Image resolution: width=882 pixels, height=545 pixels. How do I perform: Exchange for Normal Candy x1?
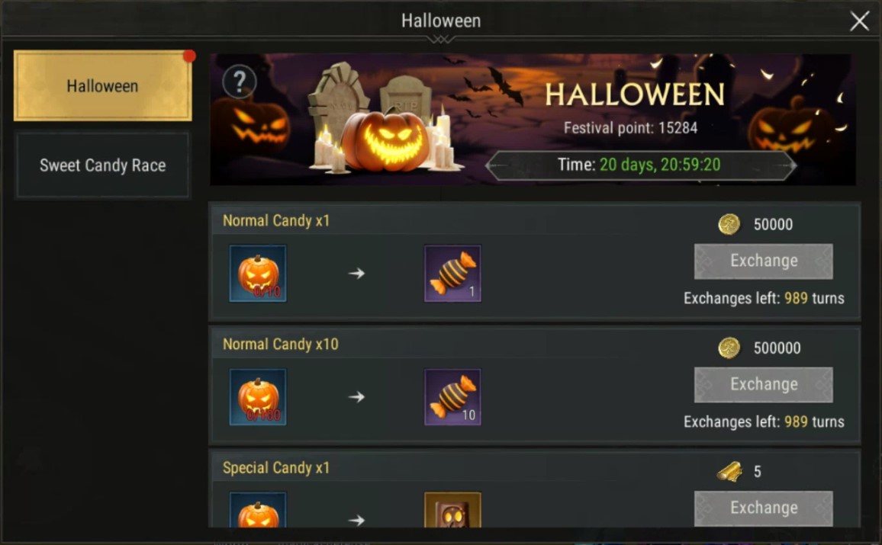(x=763, y=261)
